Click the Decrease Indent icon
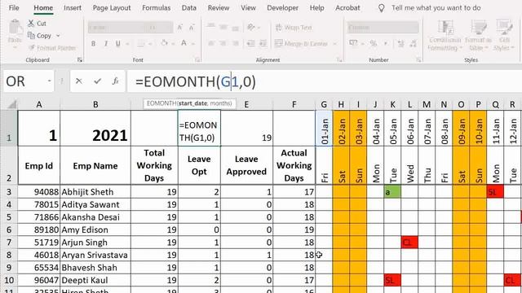522x293 pixels. pos(250,43)
